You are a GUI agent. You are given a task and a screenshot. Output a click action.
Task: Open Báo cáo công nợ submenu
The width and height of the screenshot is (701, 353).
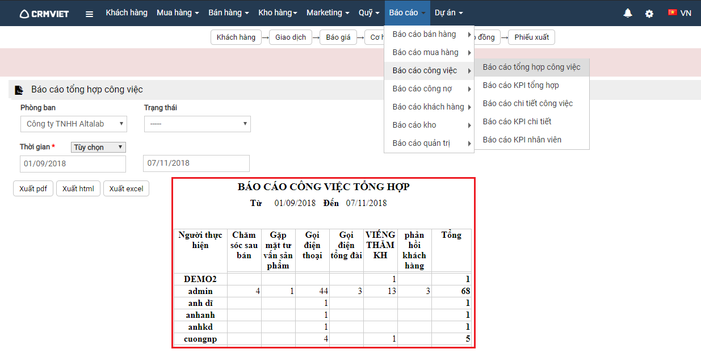[429, 89]
